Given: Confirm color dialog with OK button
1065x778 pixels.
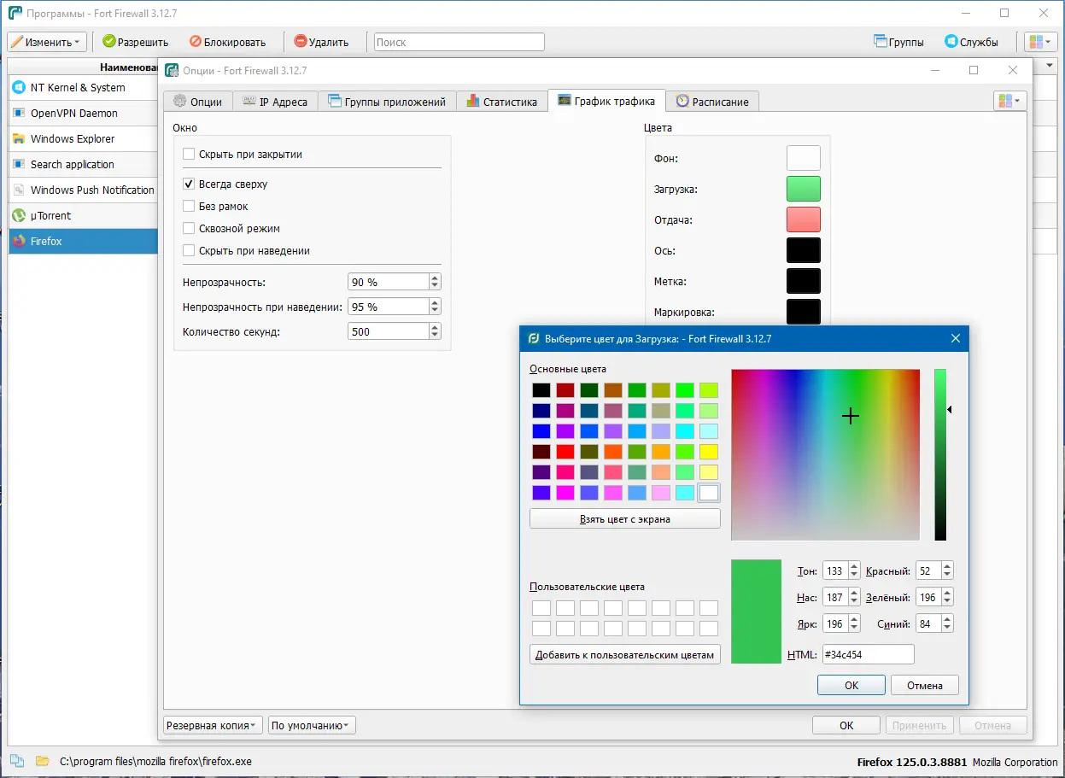Looking at the screenshot, I should [x=851, y=685].
